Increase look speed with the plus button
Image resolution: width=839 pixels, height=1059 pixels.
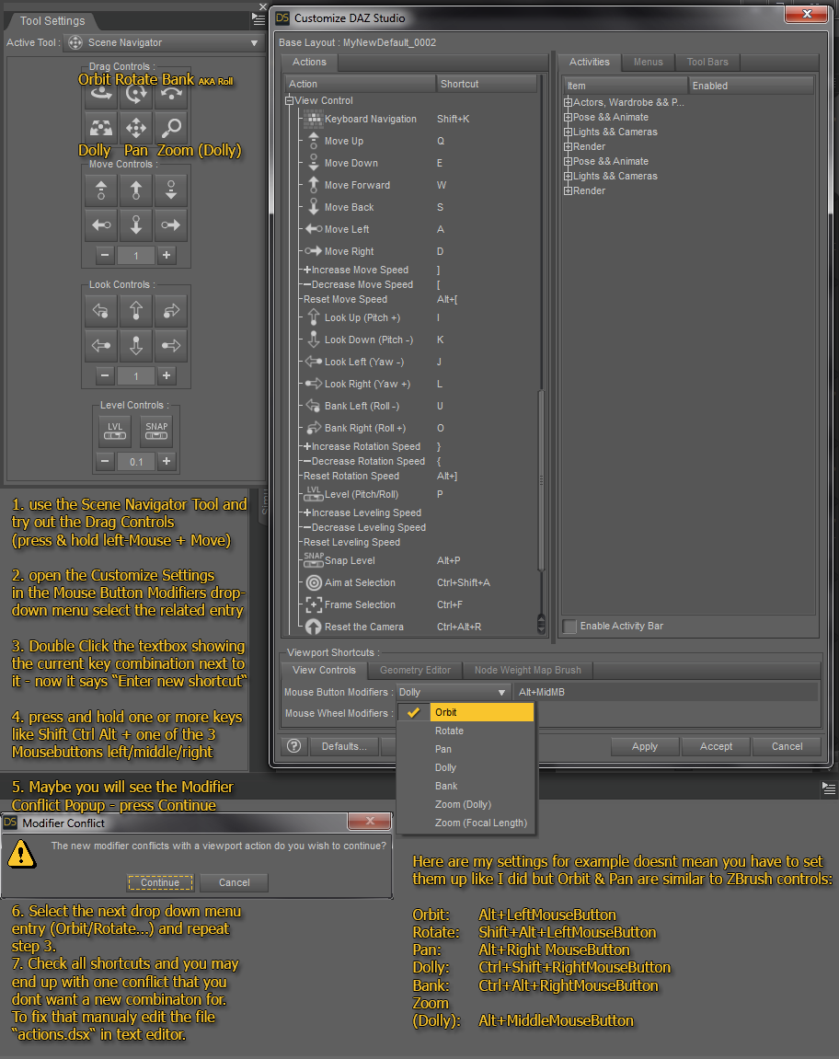coord(167,375)
